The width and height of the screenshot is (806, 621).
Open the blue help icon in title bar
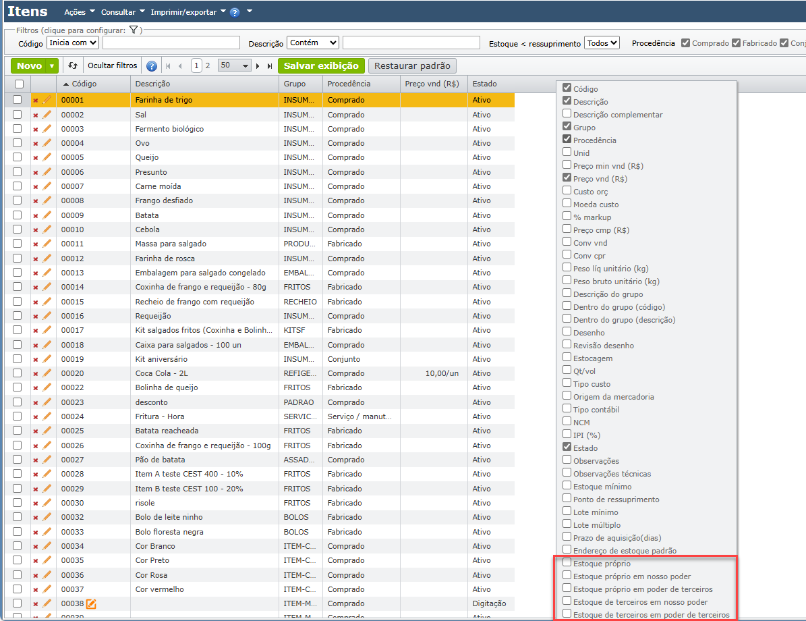click(235, 12)
